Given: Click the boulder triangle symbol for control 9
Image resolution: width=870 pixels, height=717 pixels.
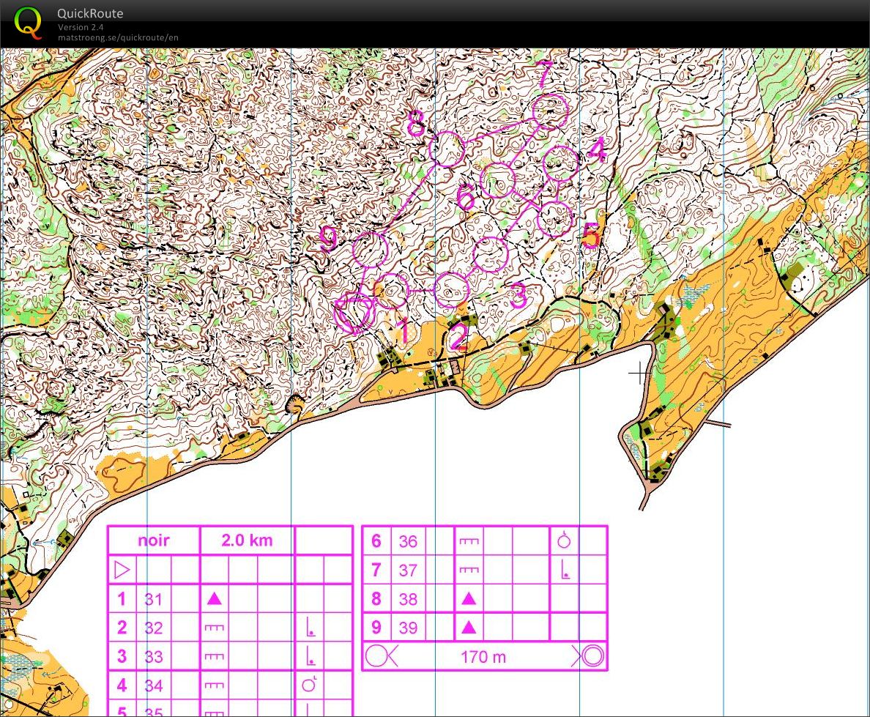Looking at the screenshot, I should coord(469,627).
